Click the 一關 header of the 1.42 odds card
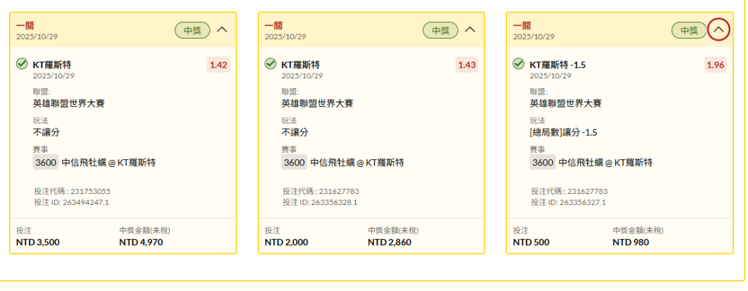 point(25,26)
